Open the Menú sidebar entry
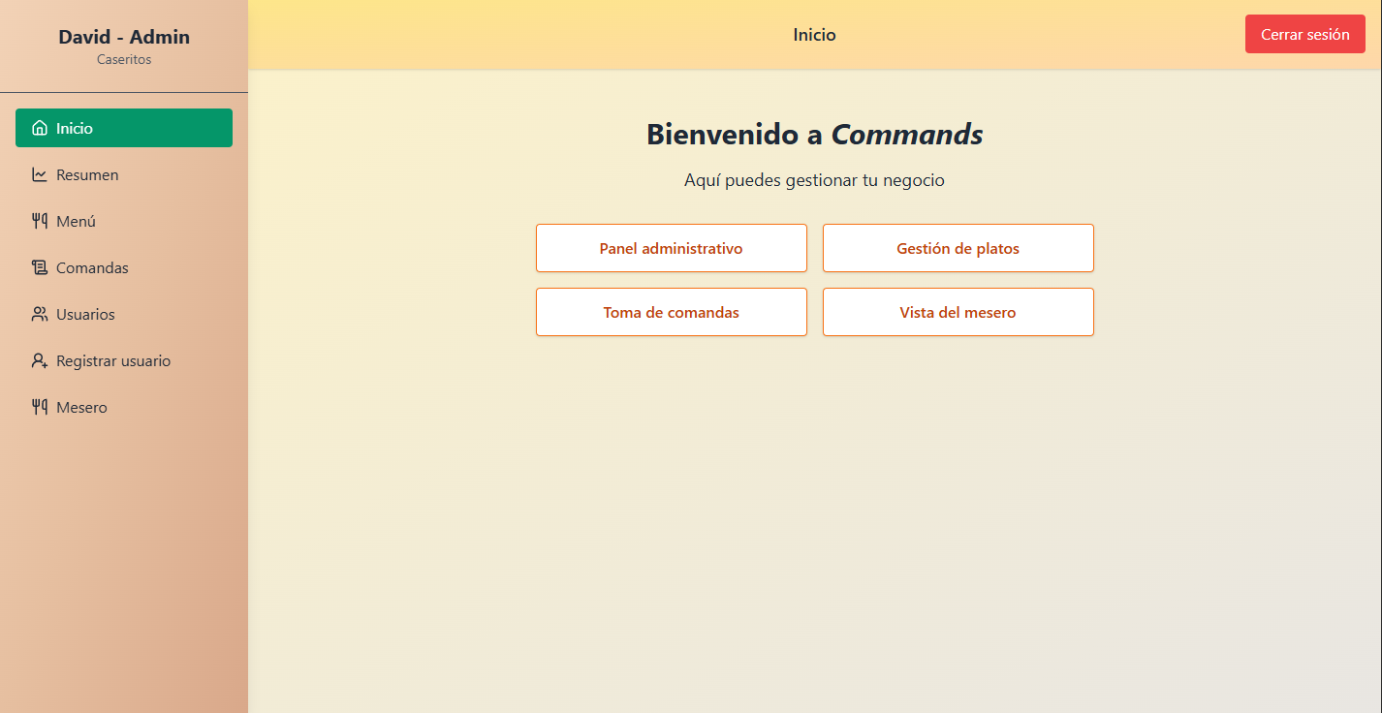 124,221
